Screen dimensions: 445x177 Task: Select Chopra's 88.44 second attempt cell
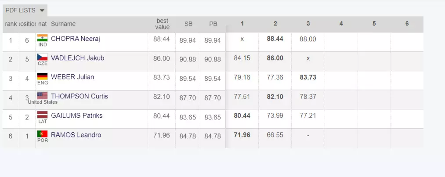[x=275, y=39]
